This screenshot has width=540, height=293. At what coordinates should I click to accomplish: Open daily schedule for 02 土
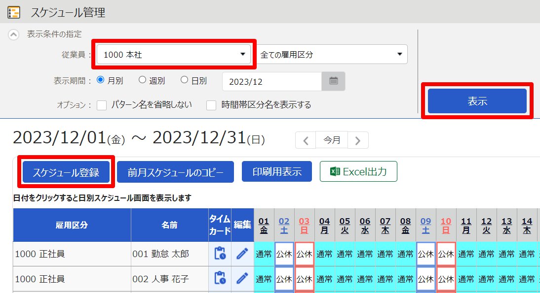(x=284, y=226)
